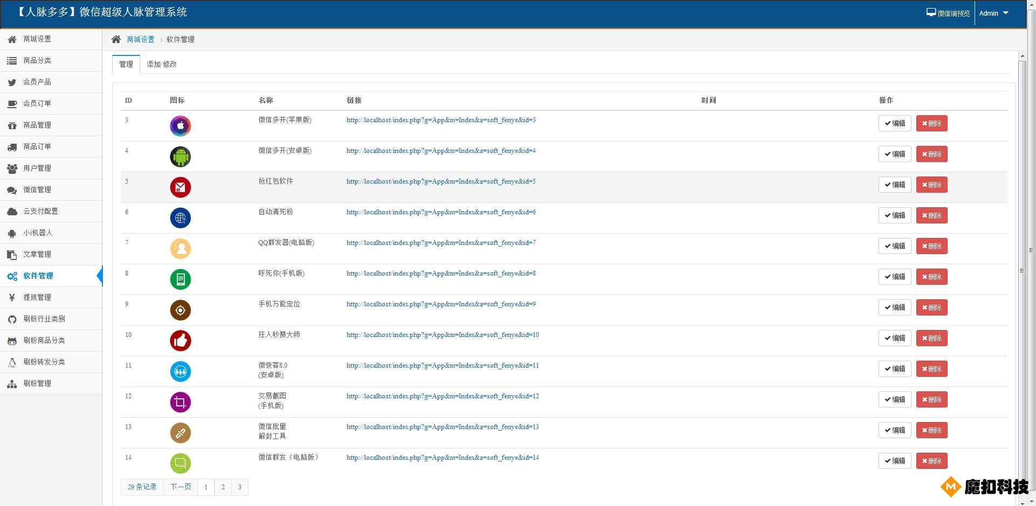Go to pagination page 2
The image size is (1036, 506).
pos(223,487)
